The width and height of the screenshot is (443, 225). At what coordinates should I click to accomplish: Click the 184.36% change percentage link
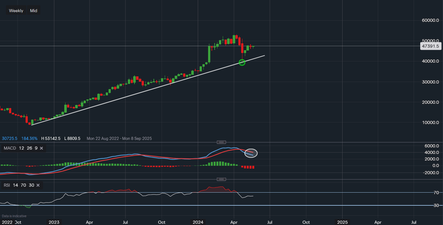(x=29, y=138)
